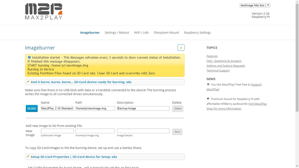This screenshot has height=168, width=299.
Task: Click the 'Callblocker Image' hint text
Action: tap(51, 136)
